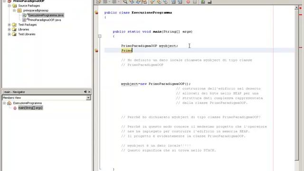Click the comment 'myobject è un dato locale!!!!!'
Viewport: 304px width, 171px height.
[x=156, y=146]
